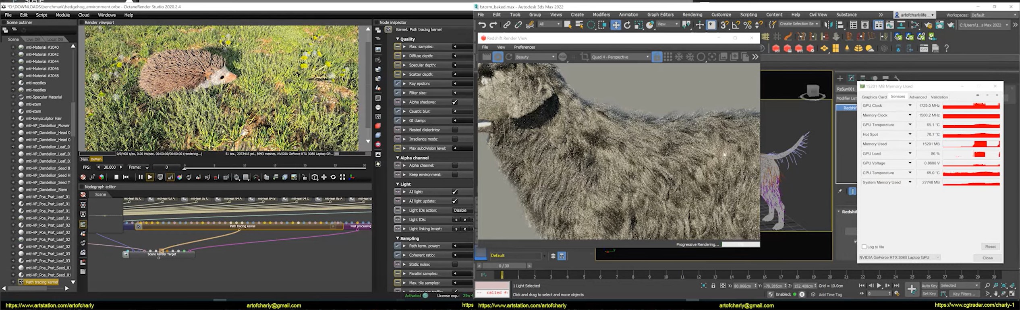1020x310 pixels.
Task: Open the Quad 4 - Perspective camera dropdown
Action: [x=620, y=57]
